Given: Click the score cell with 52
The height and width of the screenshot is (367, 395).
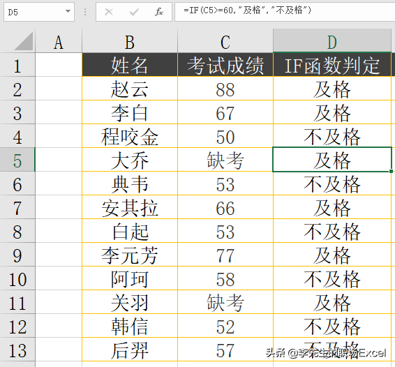Looking at the screenshot, I should pos(225,325).
